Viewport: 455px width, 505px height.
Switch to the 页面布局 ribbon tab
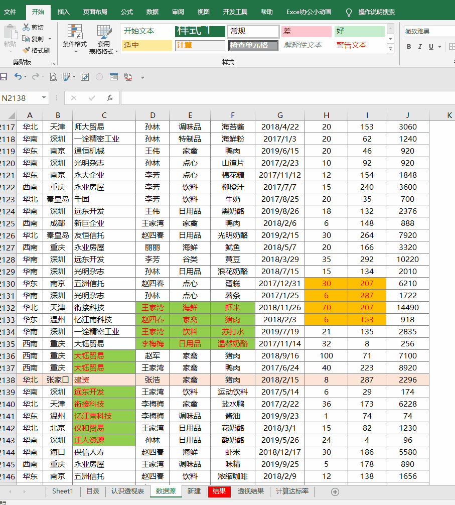(x=95, y=12)
